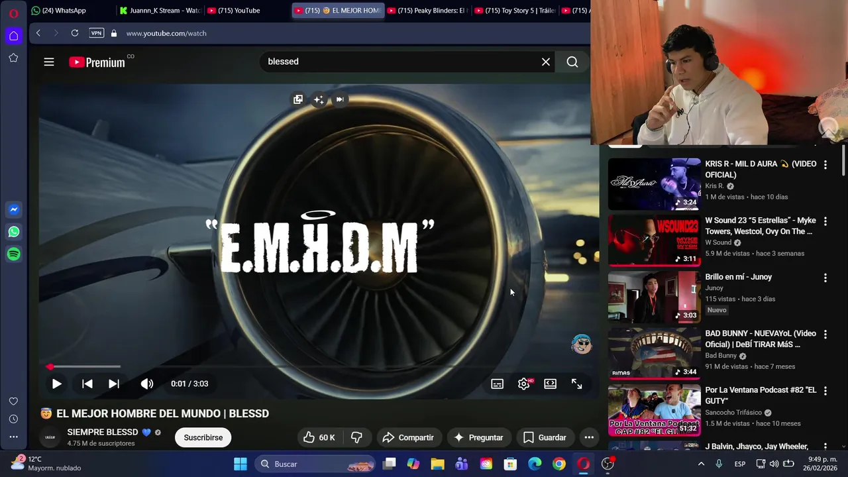848x477 pixels.
Task: Save video with Guardar button
Action: (x=545, y=437)
